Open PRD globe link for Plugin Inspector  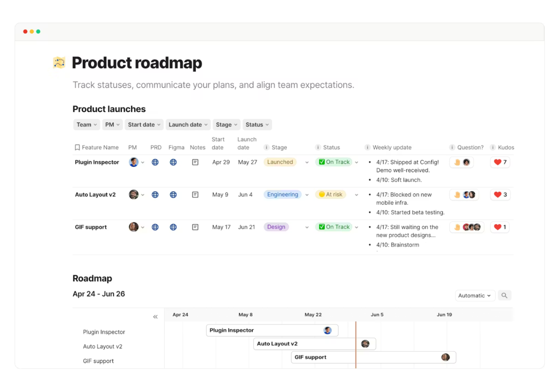tap(155, 162)
